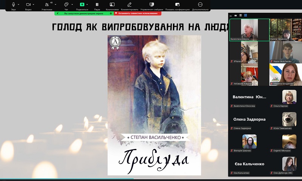Pause screen sharing with Пауза

click(97, 5)
